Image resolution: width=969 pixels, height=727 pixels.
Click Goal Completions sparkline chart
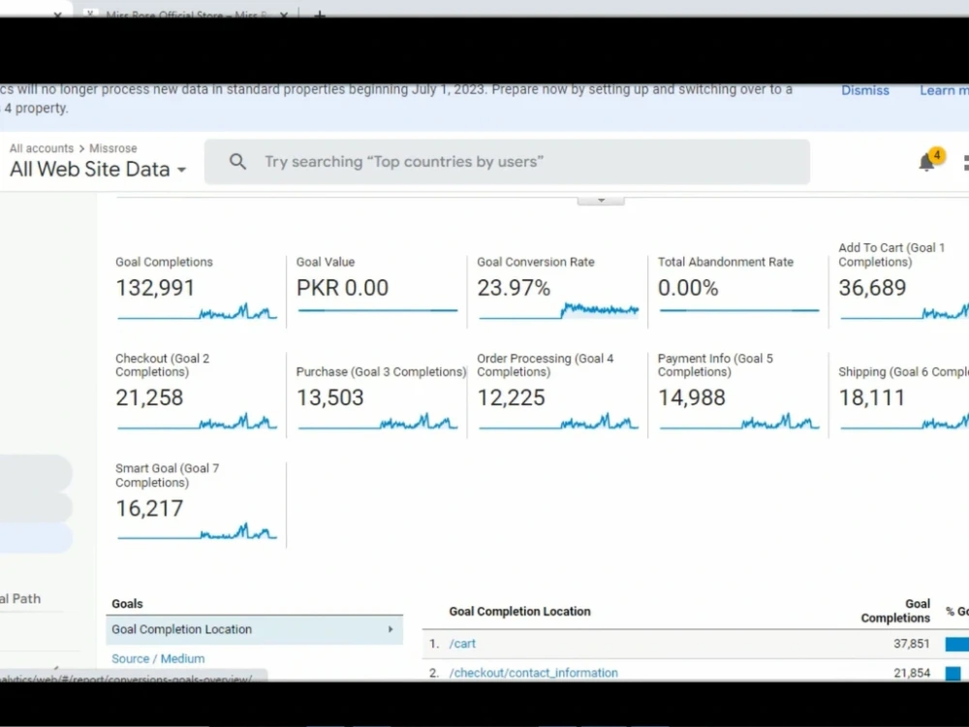[x=197, y=311]
